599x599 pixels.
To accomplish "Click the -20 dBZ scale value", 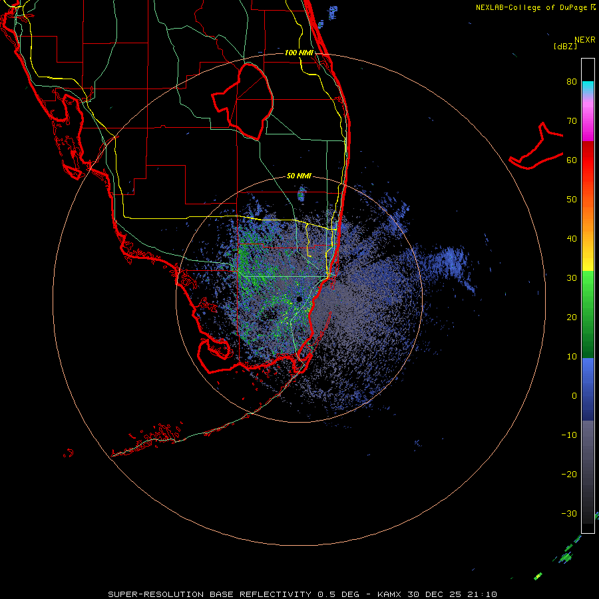I will click(569, 474).
